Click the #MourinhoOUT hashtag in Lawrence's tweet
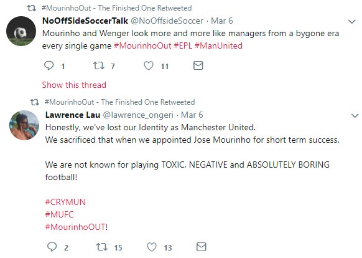The image size is (362, 258). coord(75,227)
